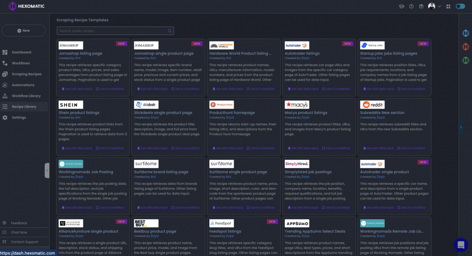Open the academy graduation cap icon
The height and width of the screenshot is (256, 472).
(x=401, y=6)
